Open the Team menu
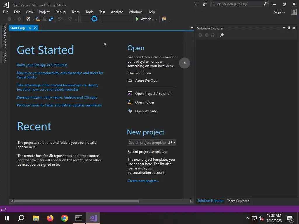The width and height of the screenshot is (299, 224). [76, 12]
